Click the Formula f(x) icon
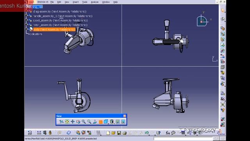This screenshot has width=250, height=141. point(168,133)
